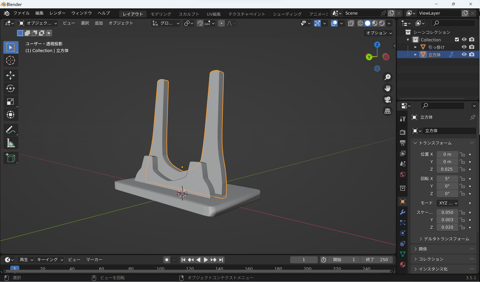
Task: Expand the 関係 panel
Action: [444, 249]
